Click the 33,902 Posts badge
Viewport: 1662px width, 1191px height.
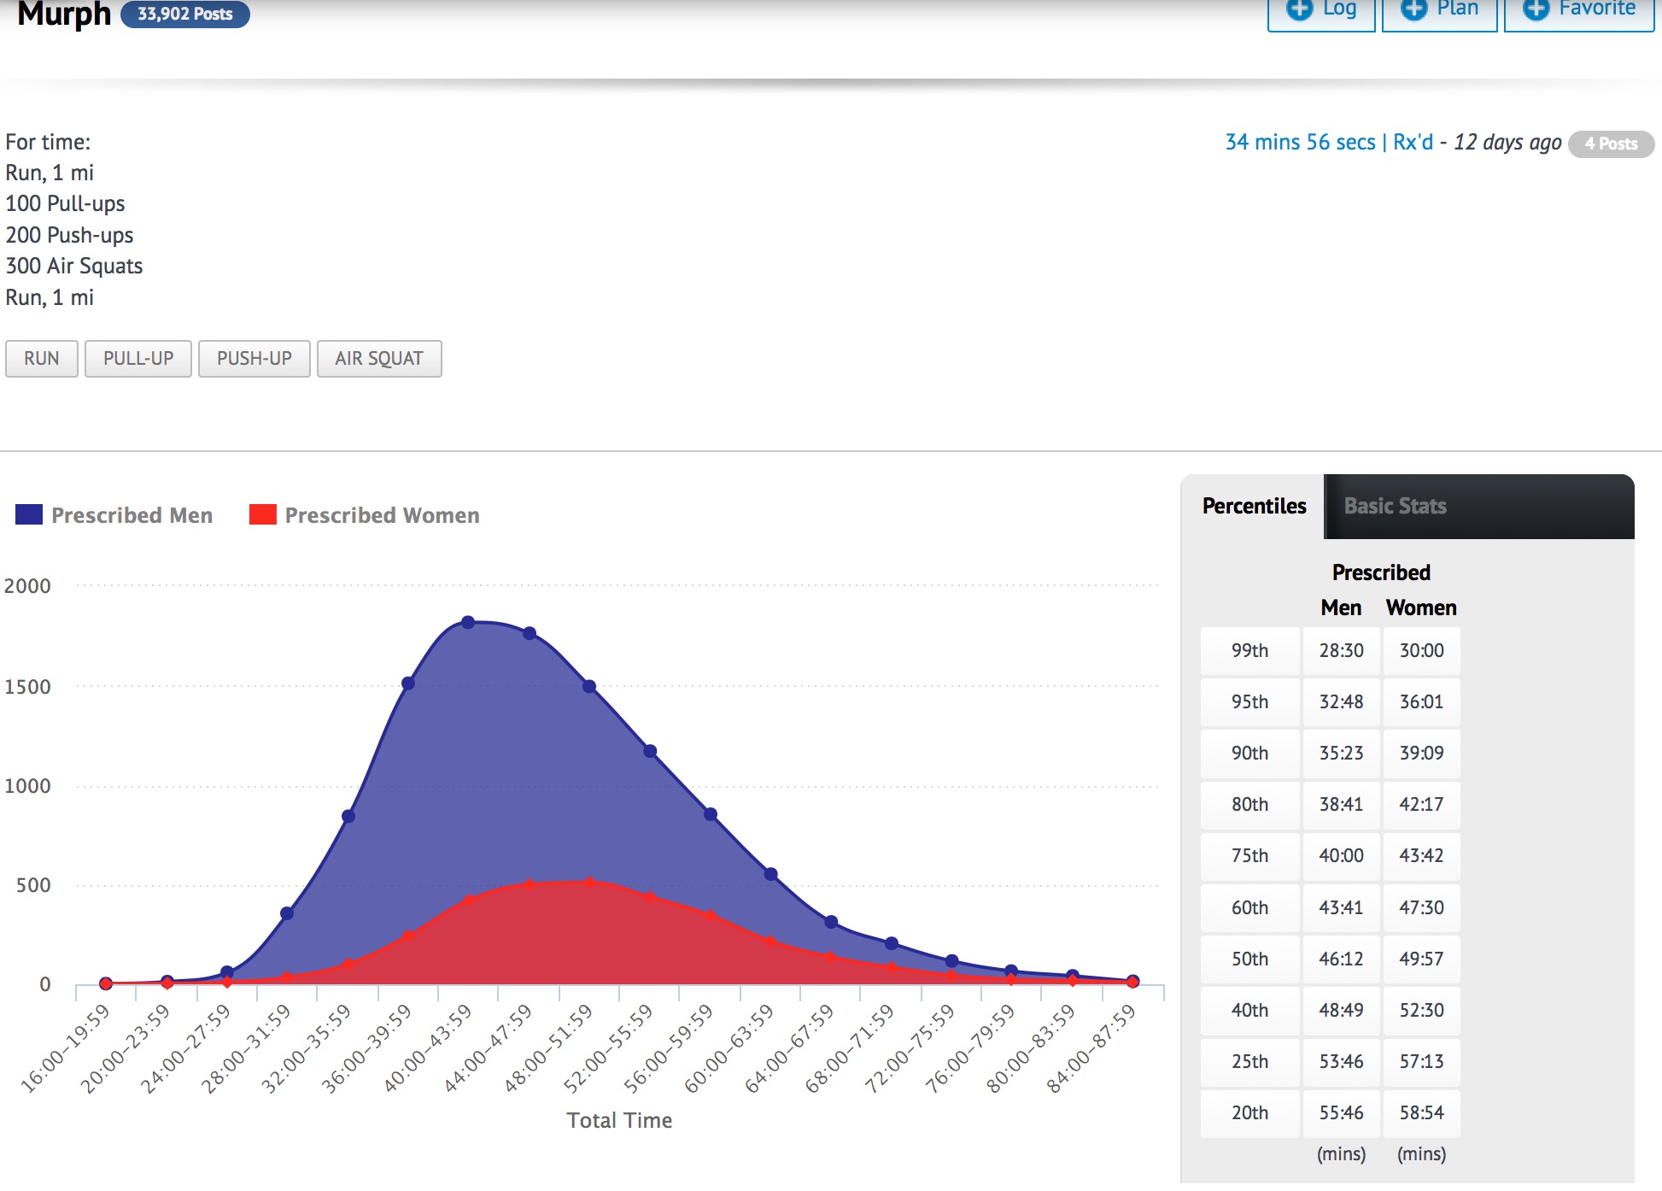point(184,14)
